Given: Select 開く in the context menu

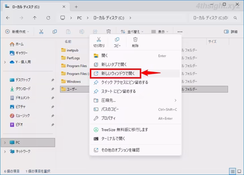Looking at the screenshot, I should [135, 56].
